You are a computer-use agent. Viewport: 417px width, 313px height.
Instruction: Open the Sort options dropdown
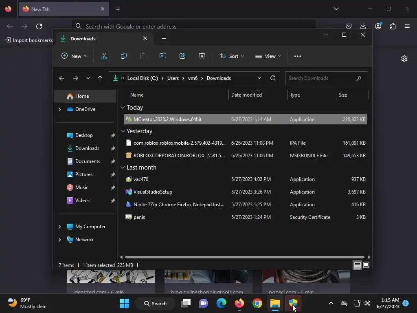coord(231,56)
